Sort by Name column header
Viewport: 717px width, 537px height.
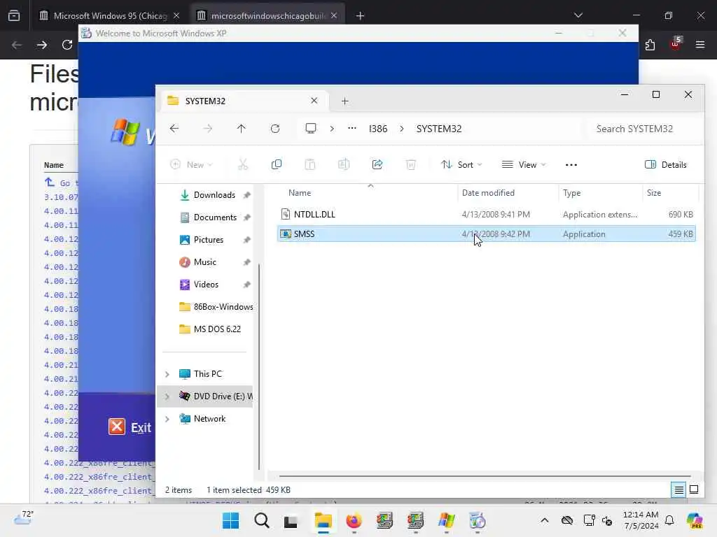(x=300, y=193)
